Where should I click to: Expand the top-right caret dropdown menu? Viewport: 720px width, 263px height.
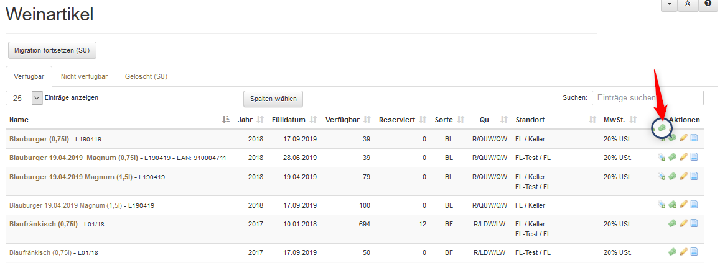[x=668, y=4]
